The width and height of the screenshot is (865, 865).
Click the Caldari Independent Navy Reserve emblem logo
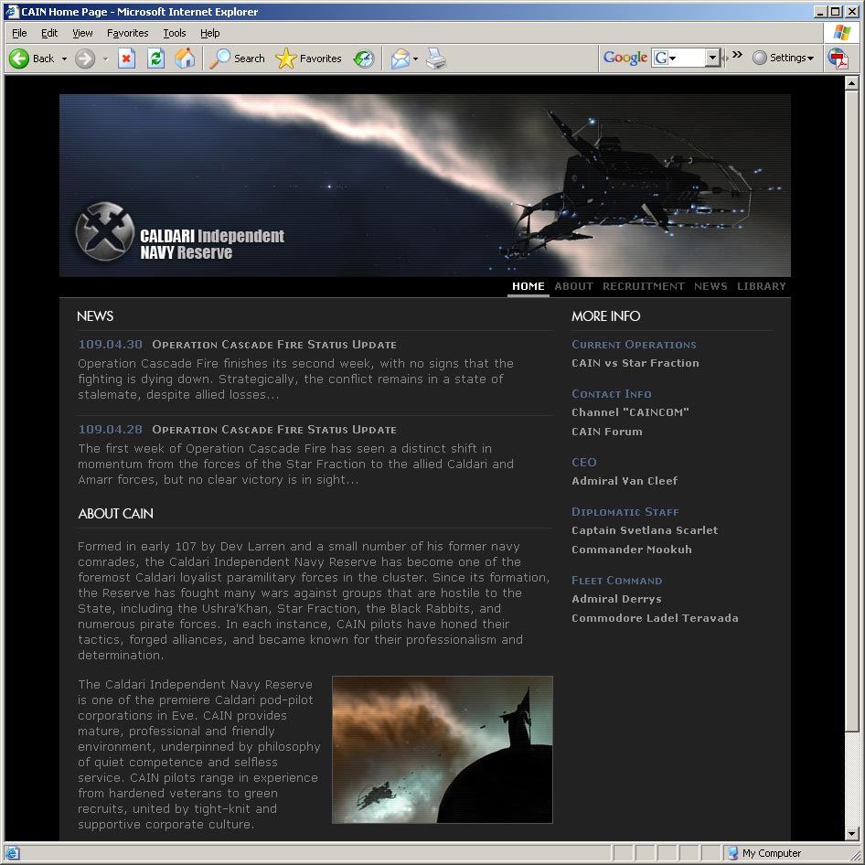[x=105, y=231]
